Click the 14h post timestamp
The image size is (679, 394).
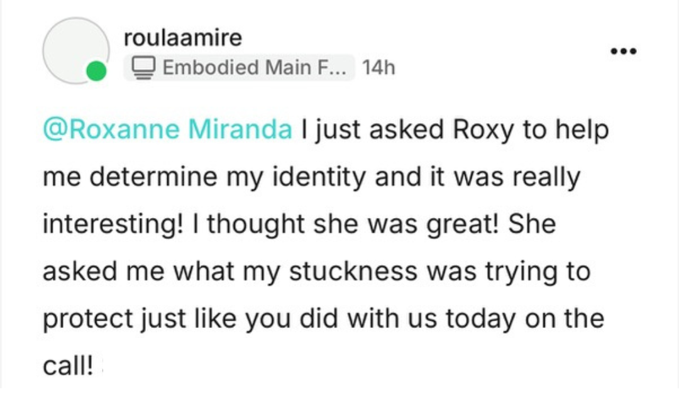click(378, 67)
